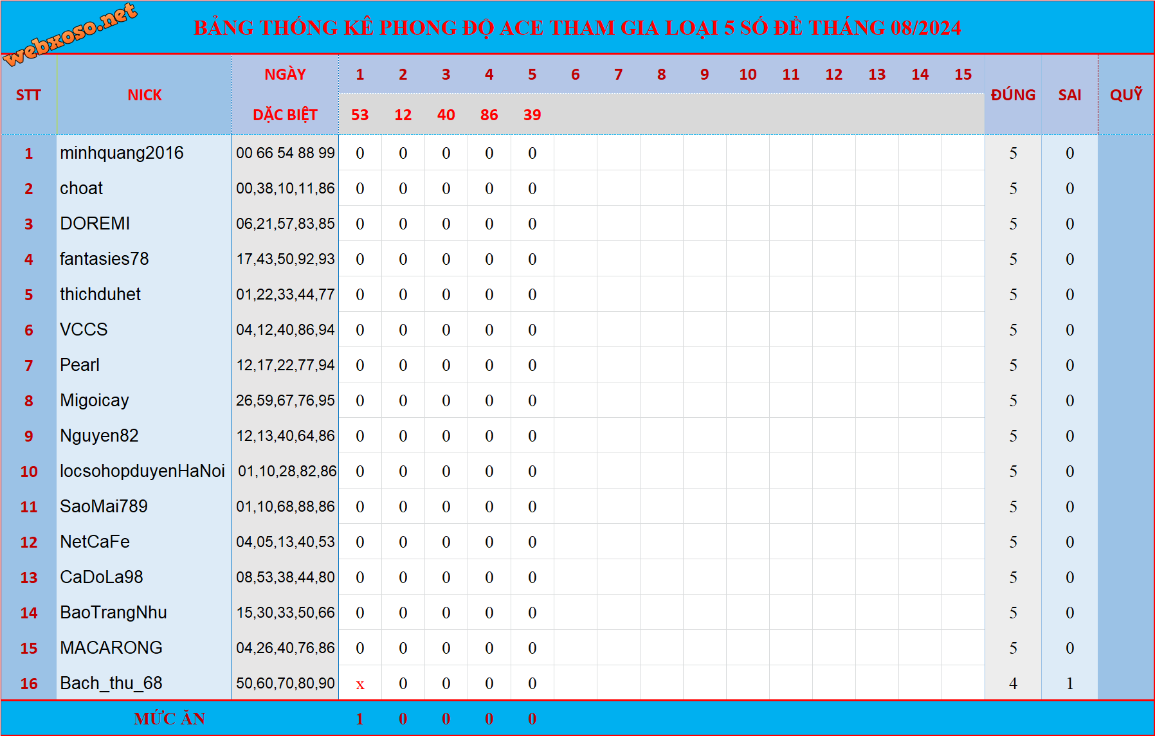1155x736 pixels.
Task: Click MỨC ĂN value 1 for day 1
Action: [x=359, y=719]
